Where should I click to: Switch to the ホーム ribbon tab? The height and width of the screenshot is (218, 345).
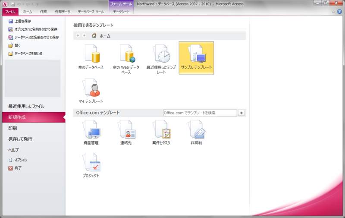click(x=28, y=12)
